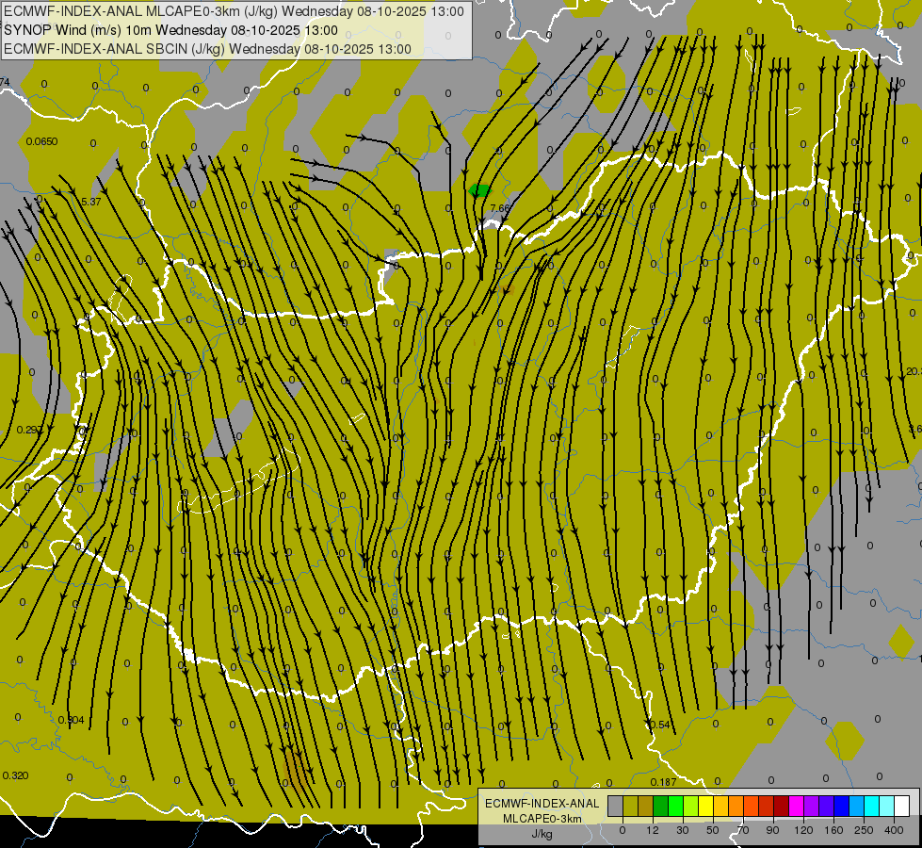Click the legend tick label 70
The height and width of the screenshot is (848, 922).
tap(743, 830)
